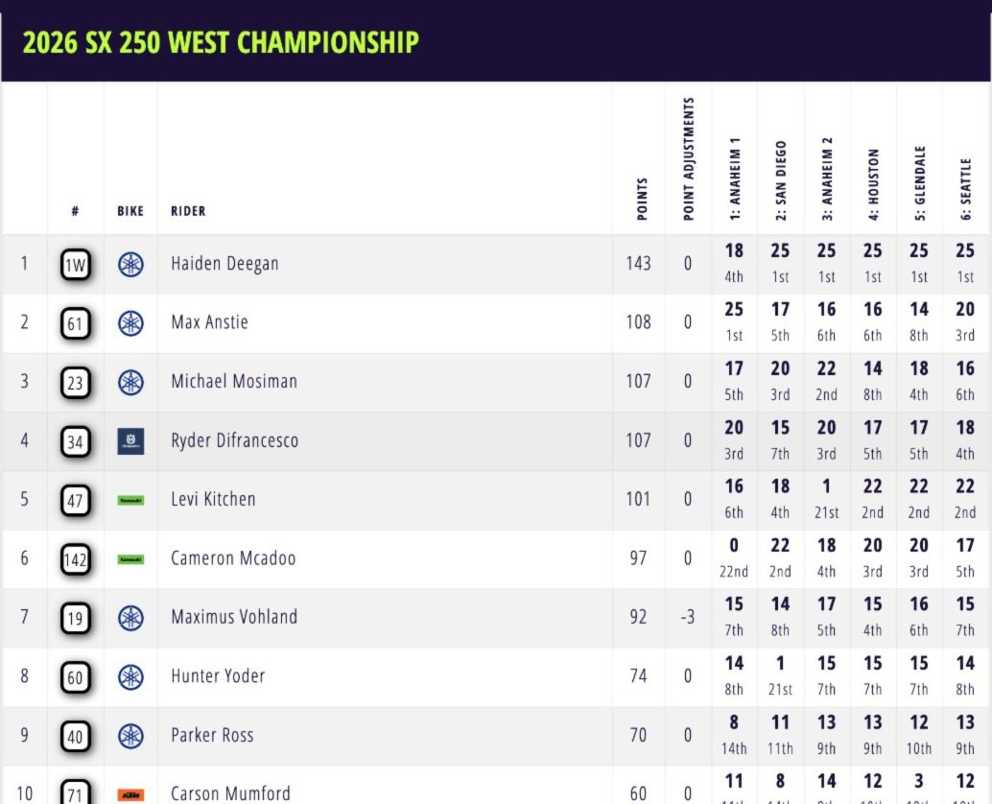Click the Parker Ross rider name

click(x=214, y=735)
